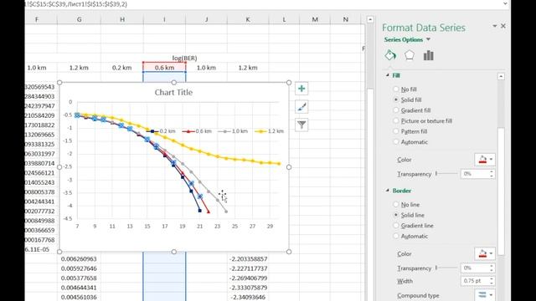Open the Fill & Line tab icon
Viewport: 536px width, 301px height.
390,55
